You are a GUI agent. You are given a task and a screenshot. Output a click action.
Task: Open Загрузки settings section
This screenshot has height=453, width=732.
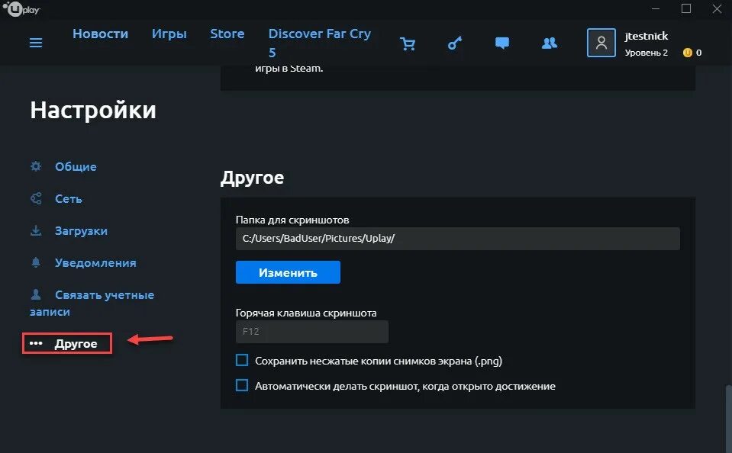(x=81, y=231)
